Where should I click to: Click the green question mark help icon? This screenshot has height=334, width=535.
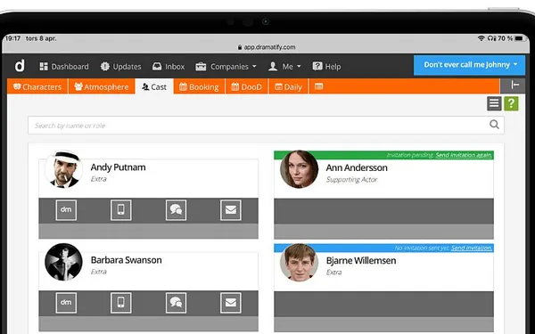[511, 103]
